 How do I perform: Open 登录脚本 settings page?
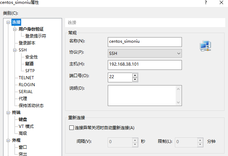(27, 43)
